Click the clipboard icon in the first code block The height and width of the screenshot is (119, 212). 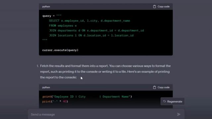pyautogui.click(x=154, y=7)
